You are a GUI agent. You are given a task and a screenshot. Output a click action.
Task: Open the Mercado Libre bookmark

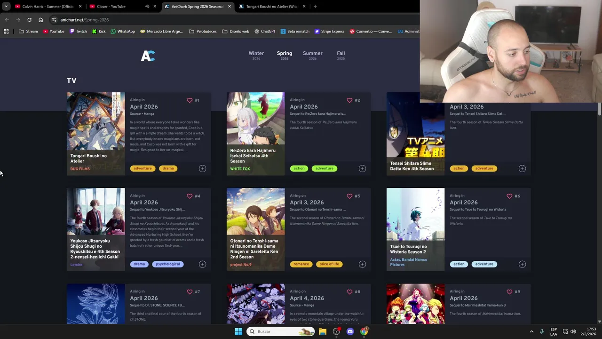click(x=161, y=32)
